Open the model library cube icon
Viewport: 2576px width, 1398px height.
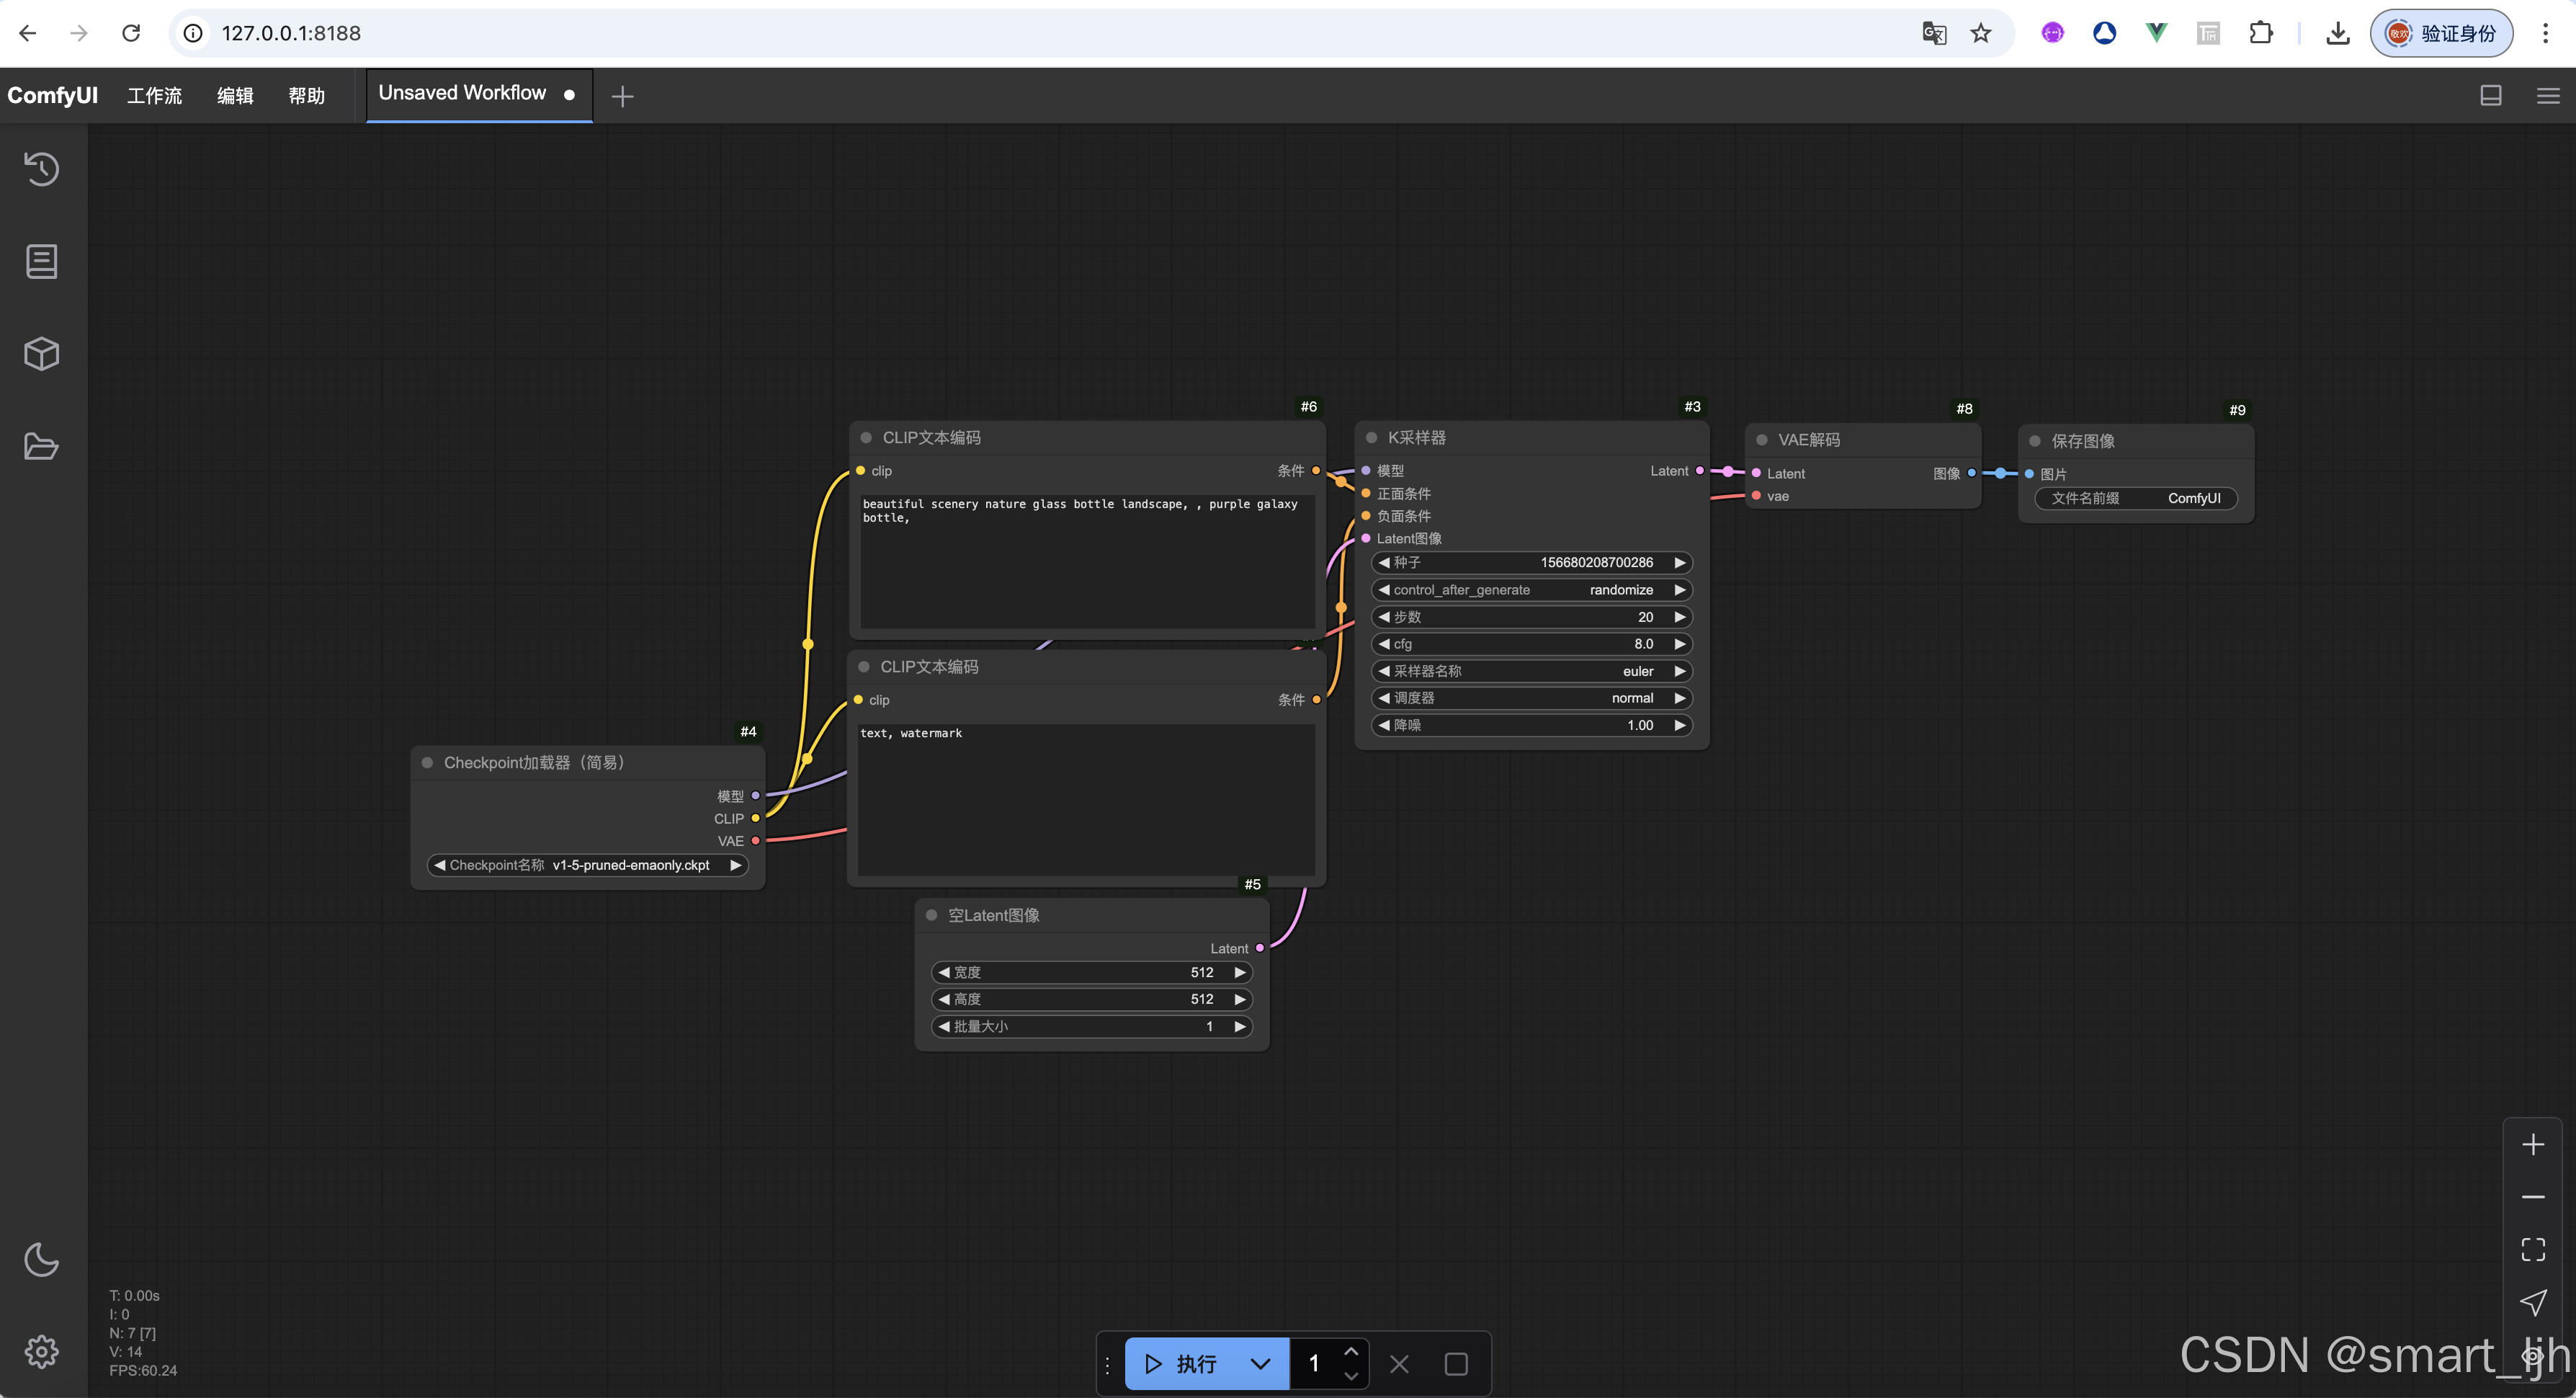(x=41, y=353)
